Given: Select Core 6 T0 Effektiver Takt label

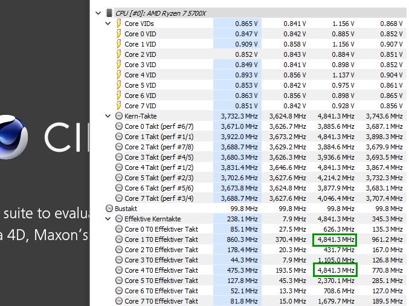Looking at the screenshot, I should pyautogui.click(x=161, y=291).
